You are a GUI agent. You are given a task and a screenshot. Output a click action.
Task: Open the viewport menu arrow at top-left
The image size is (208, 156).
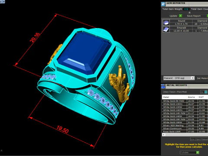click(4, 2)
